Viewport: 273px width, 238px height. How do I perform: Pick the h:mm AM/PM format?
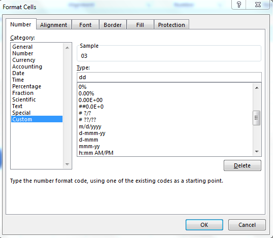click(x=165, y=153)
